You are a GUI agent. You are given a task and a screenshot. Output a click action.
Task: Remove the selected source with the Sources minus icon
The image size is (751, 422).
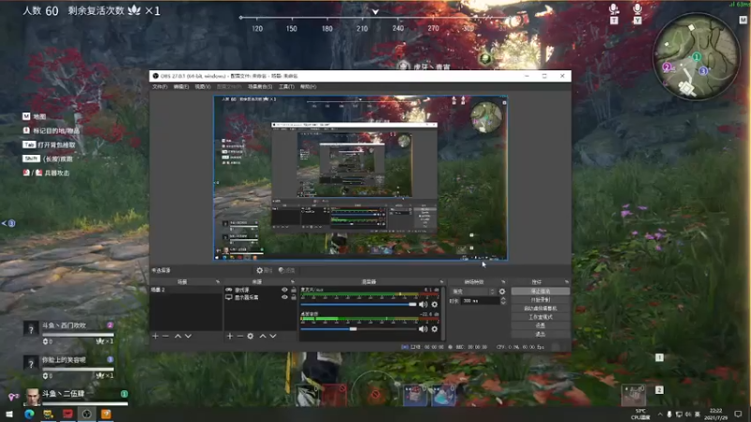(240, 337)
